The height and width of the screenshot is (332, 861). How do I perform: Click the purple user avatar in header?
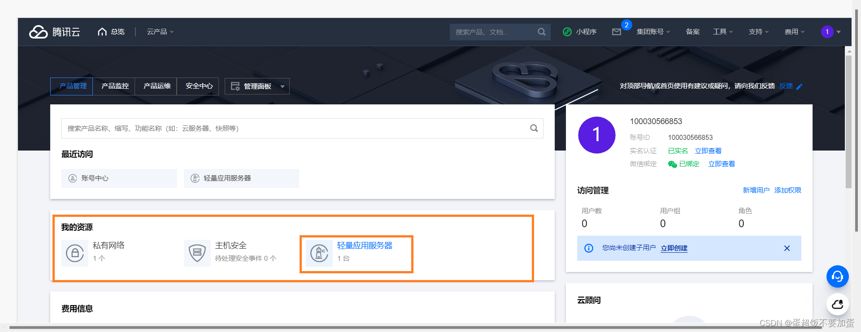827,32
